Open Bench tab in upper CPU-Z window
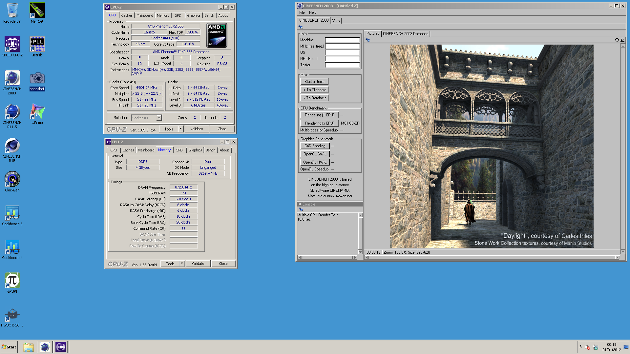Viewport: 630px width, 354px height. 209,15
